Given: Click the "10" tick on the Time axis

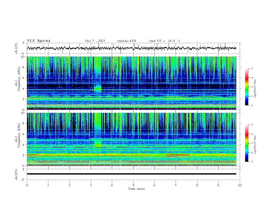Looking at the screenshot, I should 240,185.
